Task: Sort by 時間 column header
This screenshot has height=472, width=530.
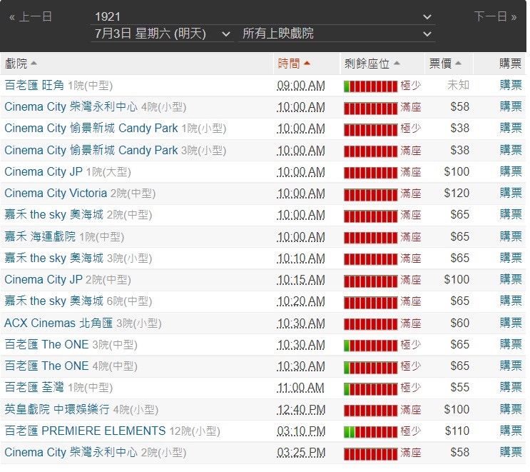Action: click(x=294, y=64)
